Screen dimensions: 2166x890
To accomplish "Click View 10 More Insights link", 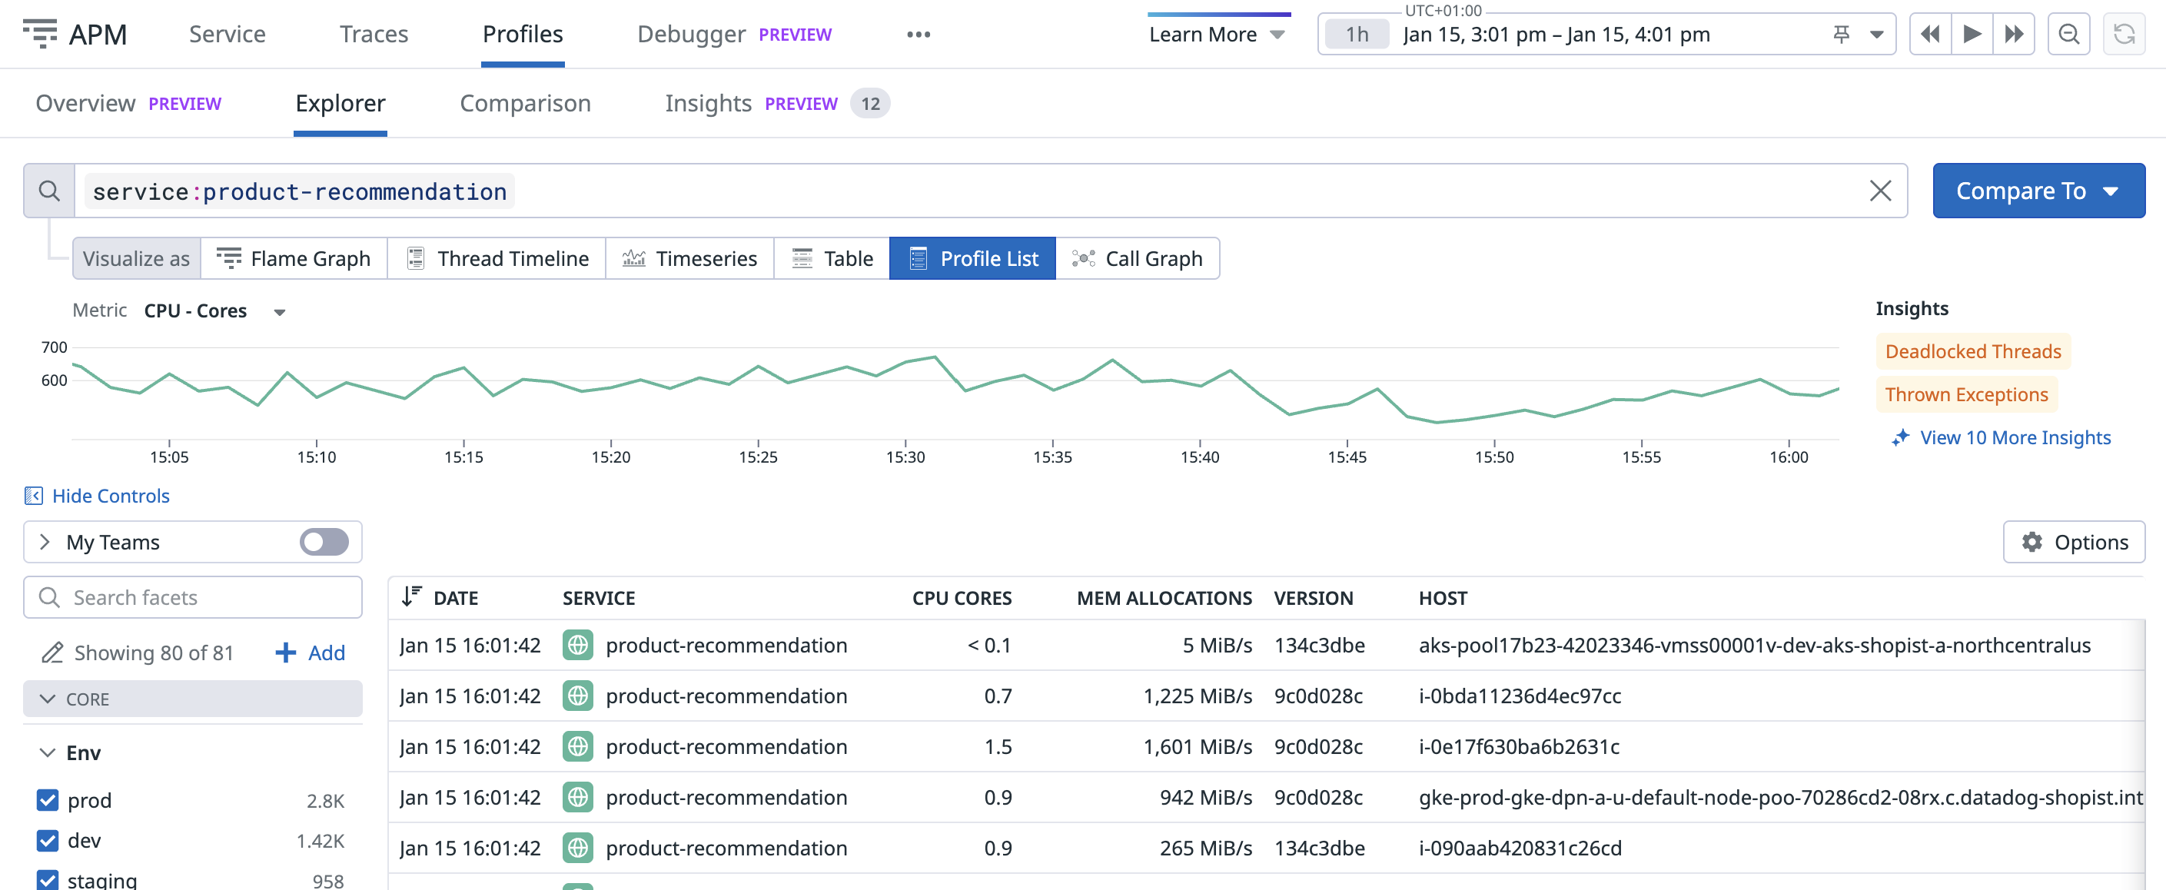I will tap(2015, 437).
